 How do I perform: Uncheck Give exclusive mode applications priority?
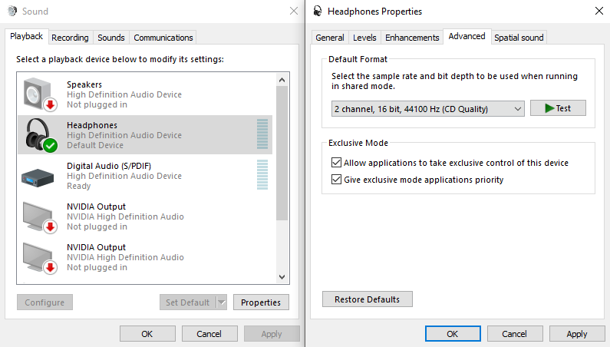337,179
